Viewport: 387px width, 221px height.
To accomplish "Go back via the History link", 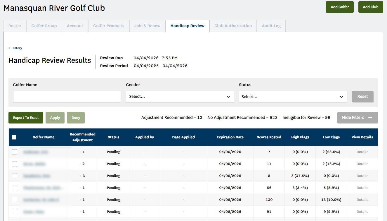I will pyautogui.click(x=15, y=48).
